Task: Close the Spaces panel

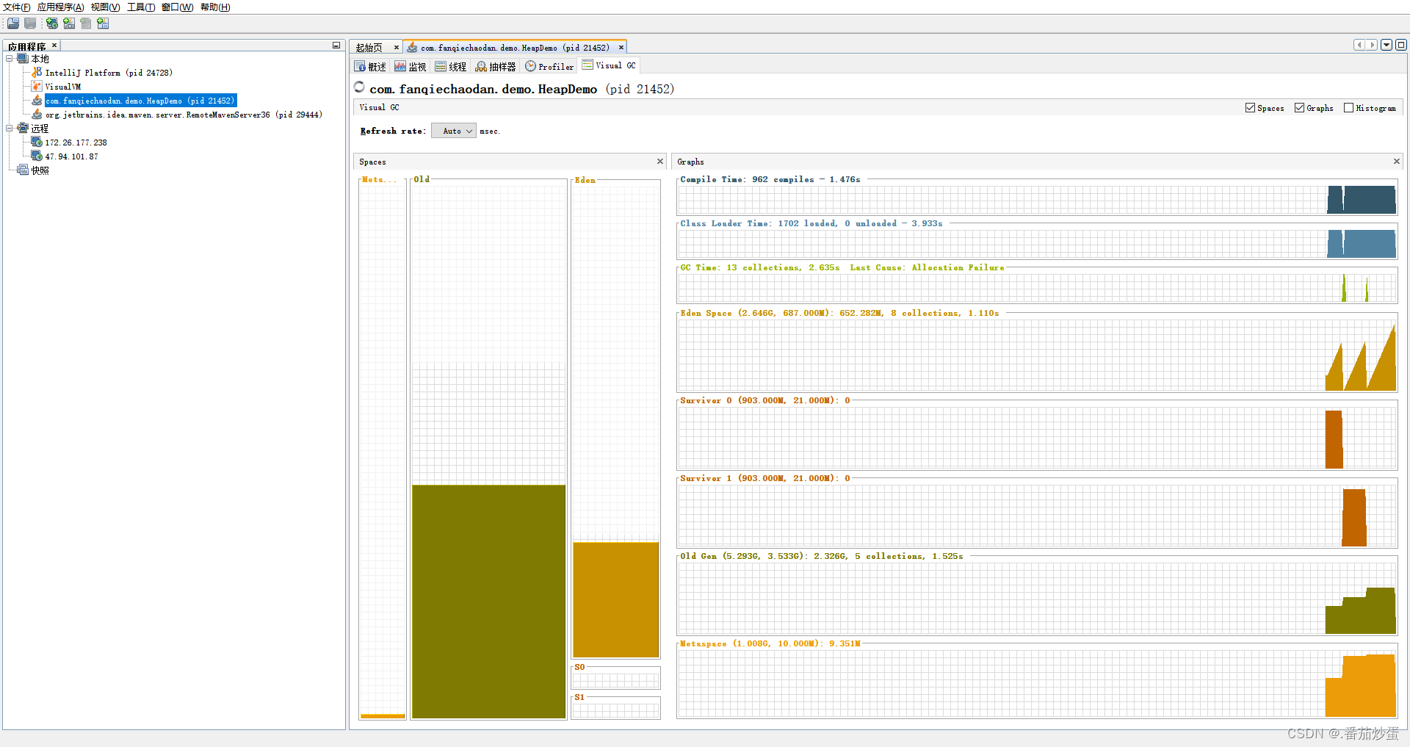Action: 660,162
